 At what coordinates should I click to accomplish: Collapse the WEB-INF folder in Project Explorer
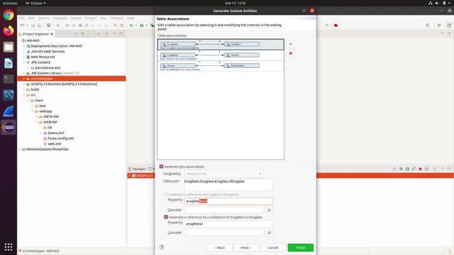click(37, 122)
